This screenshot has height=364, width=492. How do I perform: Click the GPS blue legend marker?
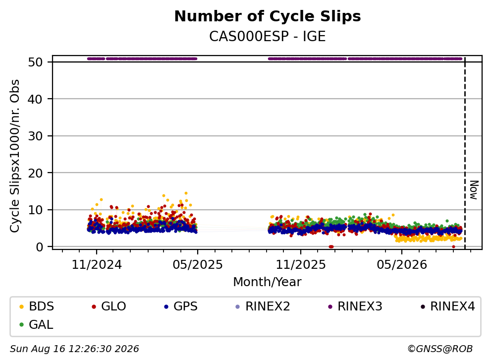pyautogui.click(x=166, y=306)
